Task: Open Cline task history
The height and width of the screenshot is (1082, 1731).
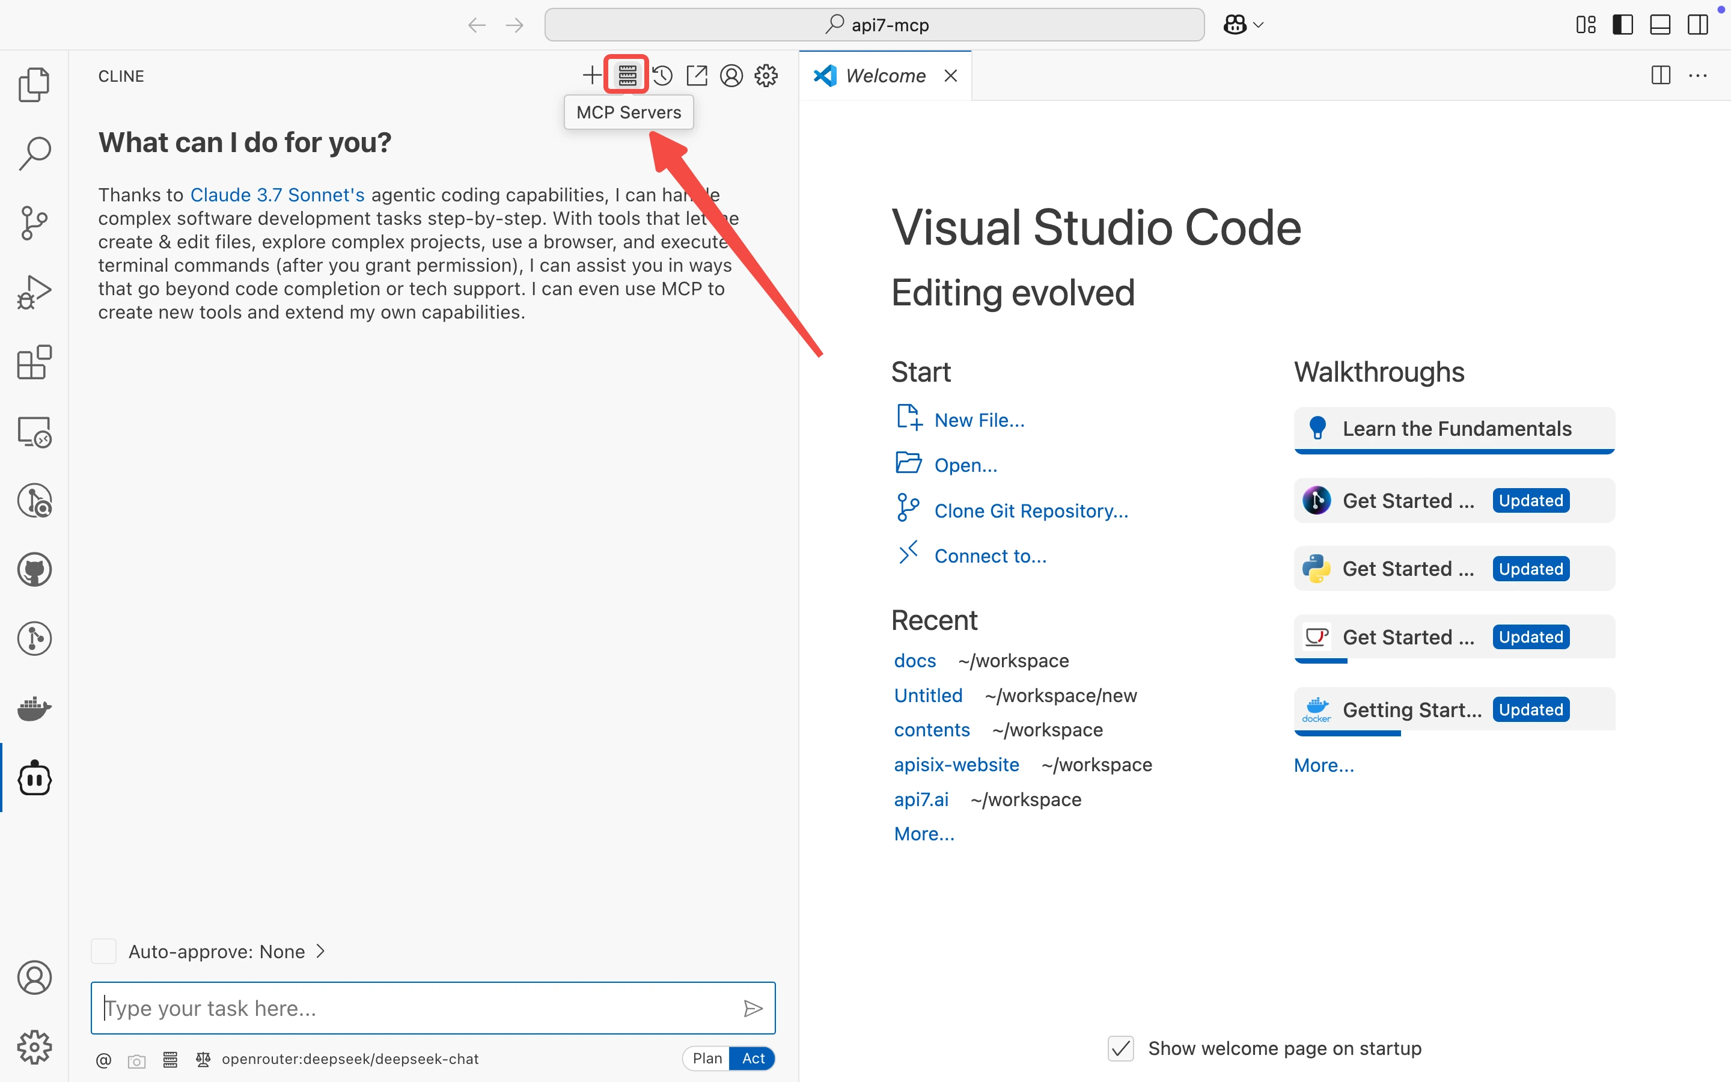Action: 662,75
